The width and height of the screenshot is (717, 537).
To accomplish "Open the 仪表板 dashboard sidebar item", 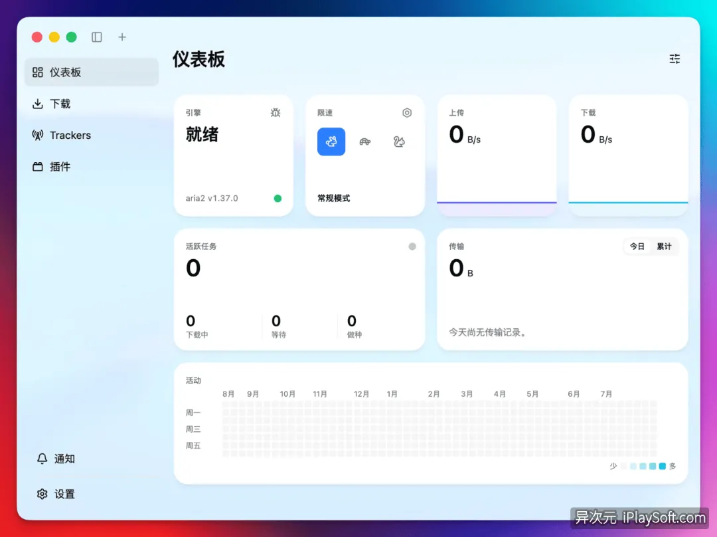I will click(x=92, y=72).
